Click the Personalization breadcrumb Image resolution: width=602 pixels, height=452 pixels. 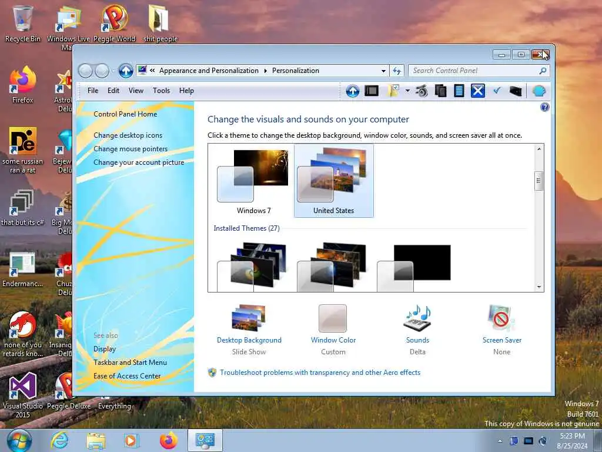pyautogui.click(x=296, y=71)
